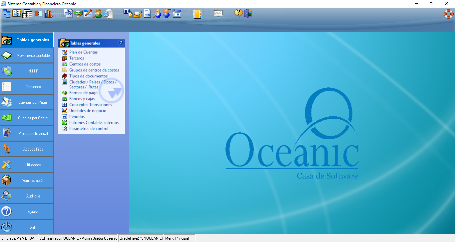Collapse the Tablas generales panel

click(x=121, y=43)
